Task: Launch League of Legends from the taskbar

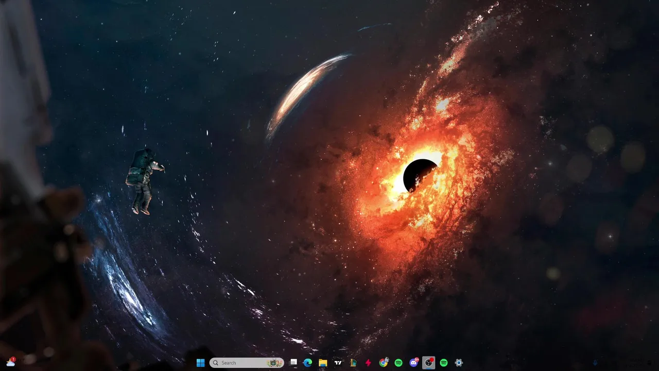Action: (353, 363)
